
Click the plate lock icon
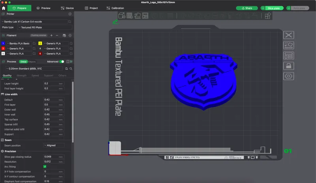289,66
